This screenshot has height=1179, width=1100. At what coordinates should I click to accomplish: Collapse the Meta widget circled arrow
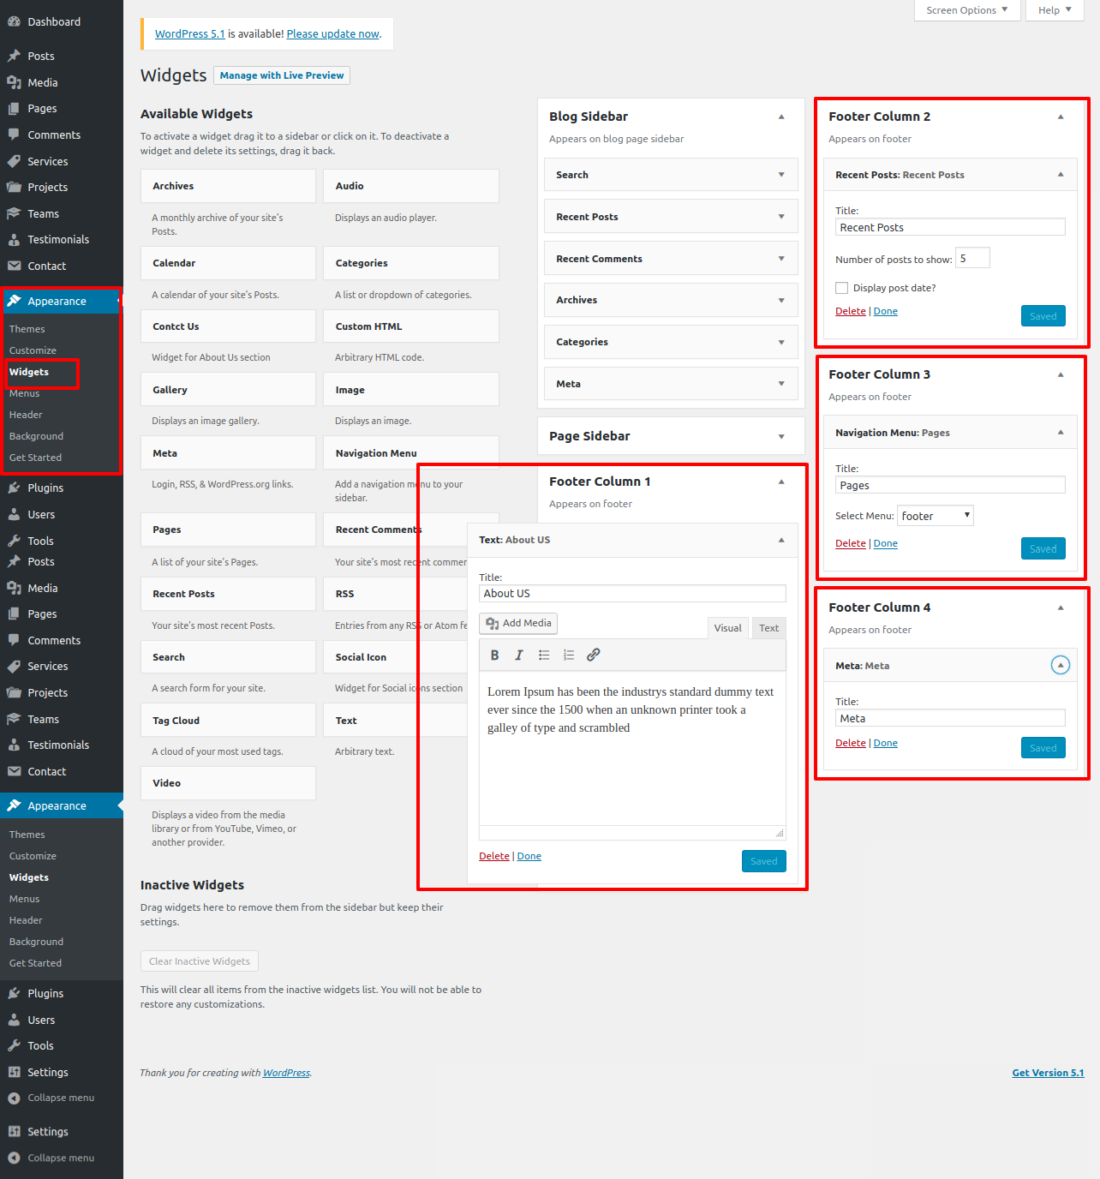[x=1060, y=666]
